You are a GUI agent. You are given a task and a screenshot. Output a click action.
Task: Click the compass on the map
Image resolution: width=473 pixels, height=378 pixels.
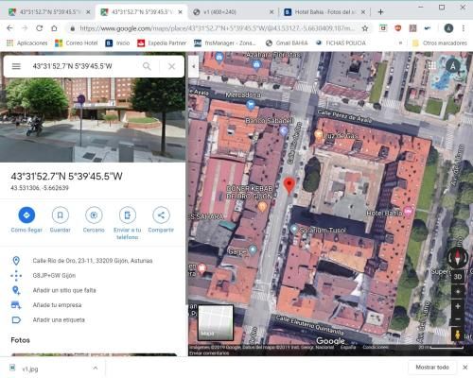(x=458, y=257)
